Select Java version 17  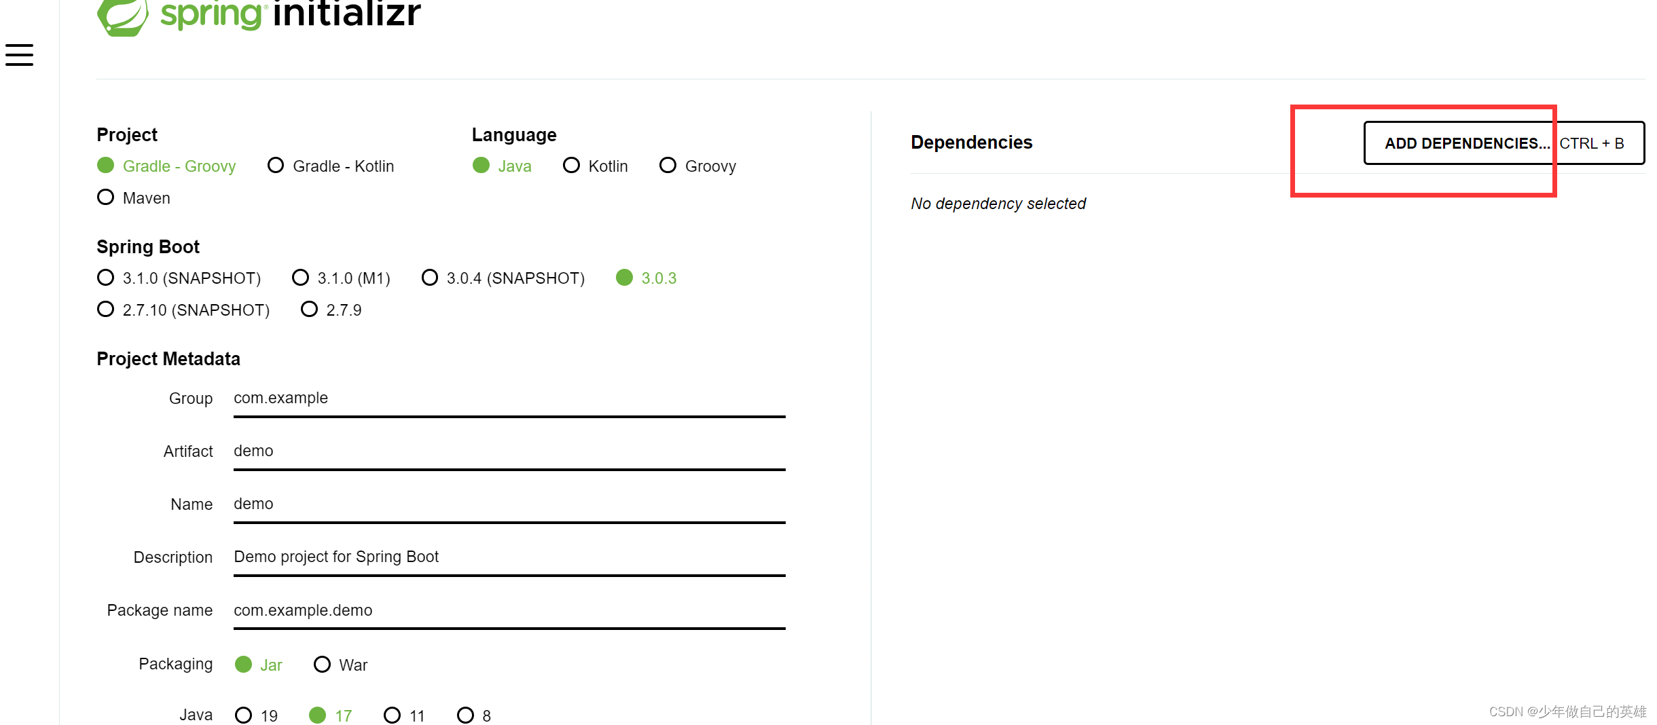pyautogui.click(x=331, y=715)
